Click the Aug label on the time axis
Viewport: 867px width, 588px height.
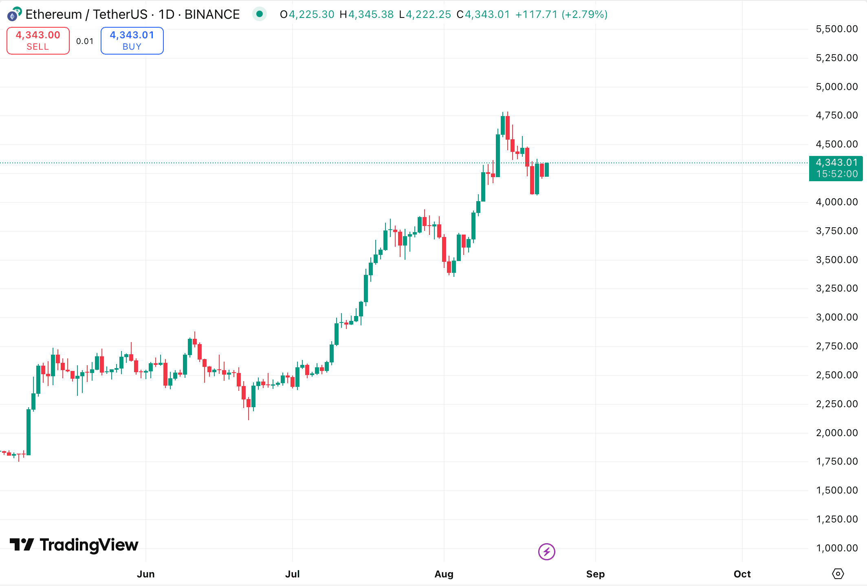444,574
